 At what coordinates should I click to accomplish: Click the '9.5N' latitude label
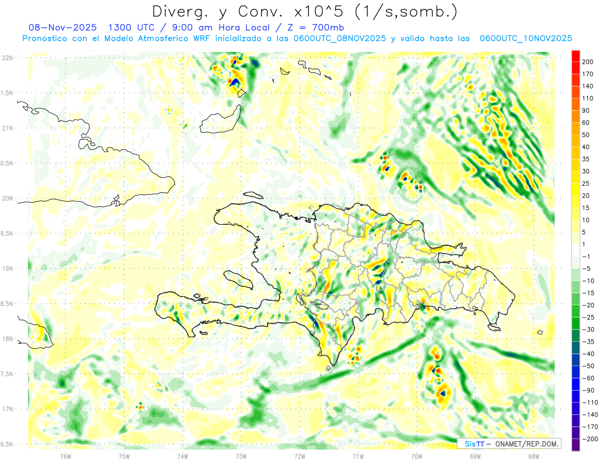point(7,233)
